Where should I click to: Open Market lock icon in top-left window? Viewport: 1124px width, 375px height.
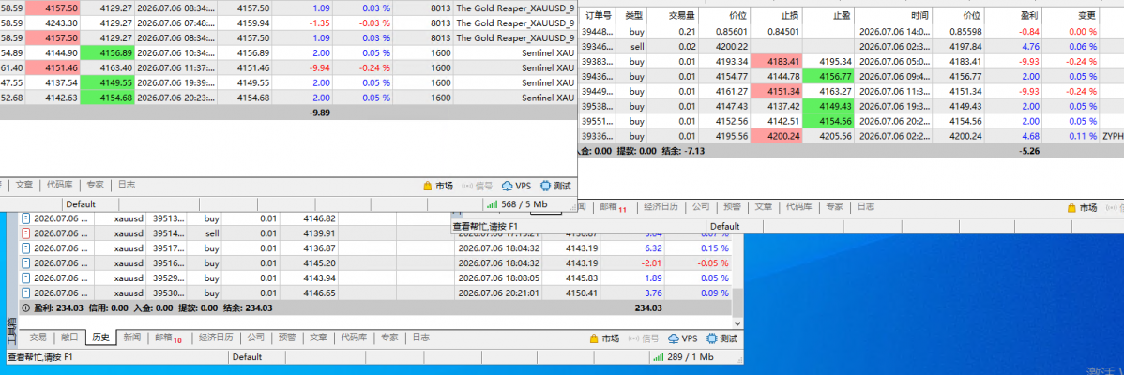[x=428, y=186]
